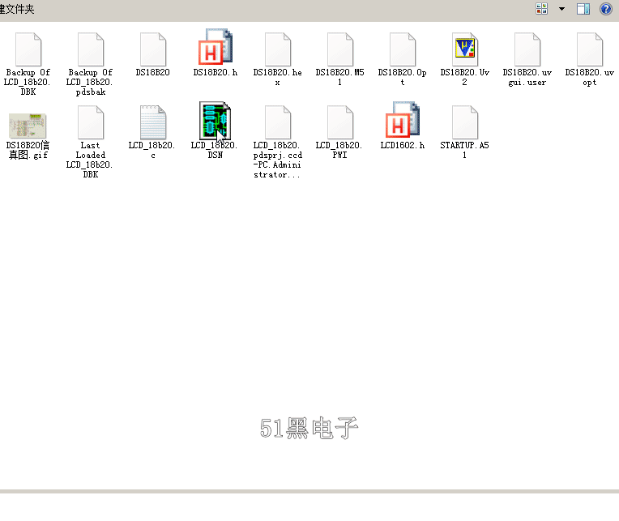
Task: Toggle the preview pane button
Action: [583, 9]
